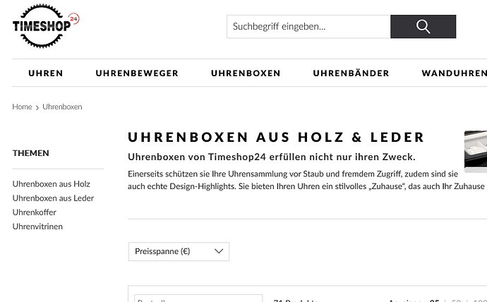
Task: Click the Home breadcrumb link
Action: coord(22,107)
